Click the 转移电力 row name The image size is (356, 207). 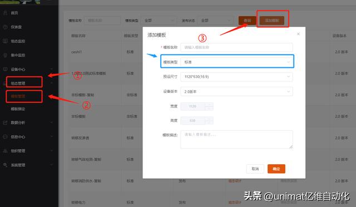point(78,203)
